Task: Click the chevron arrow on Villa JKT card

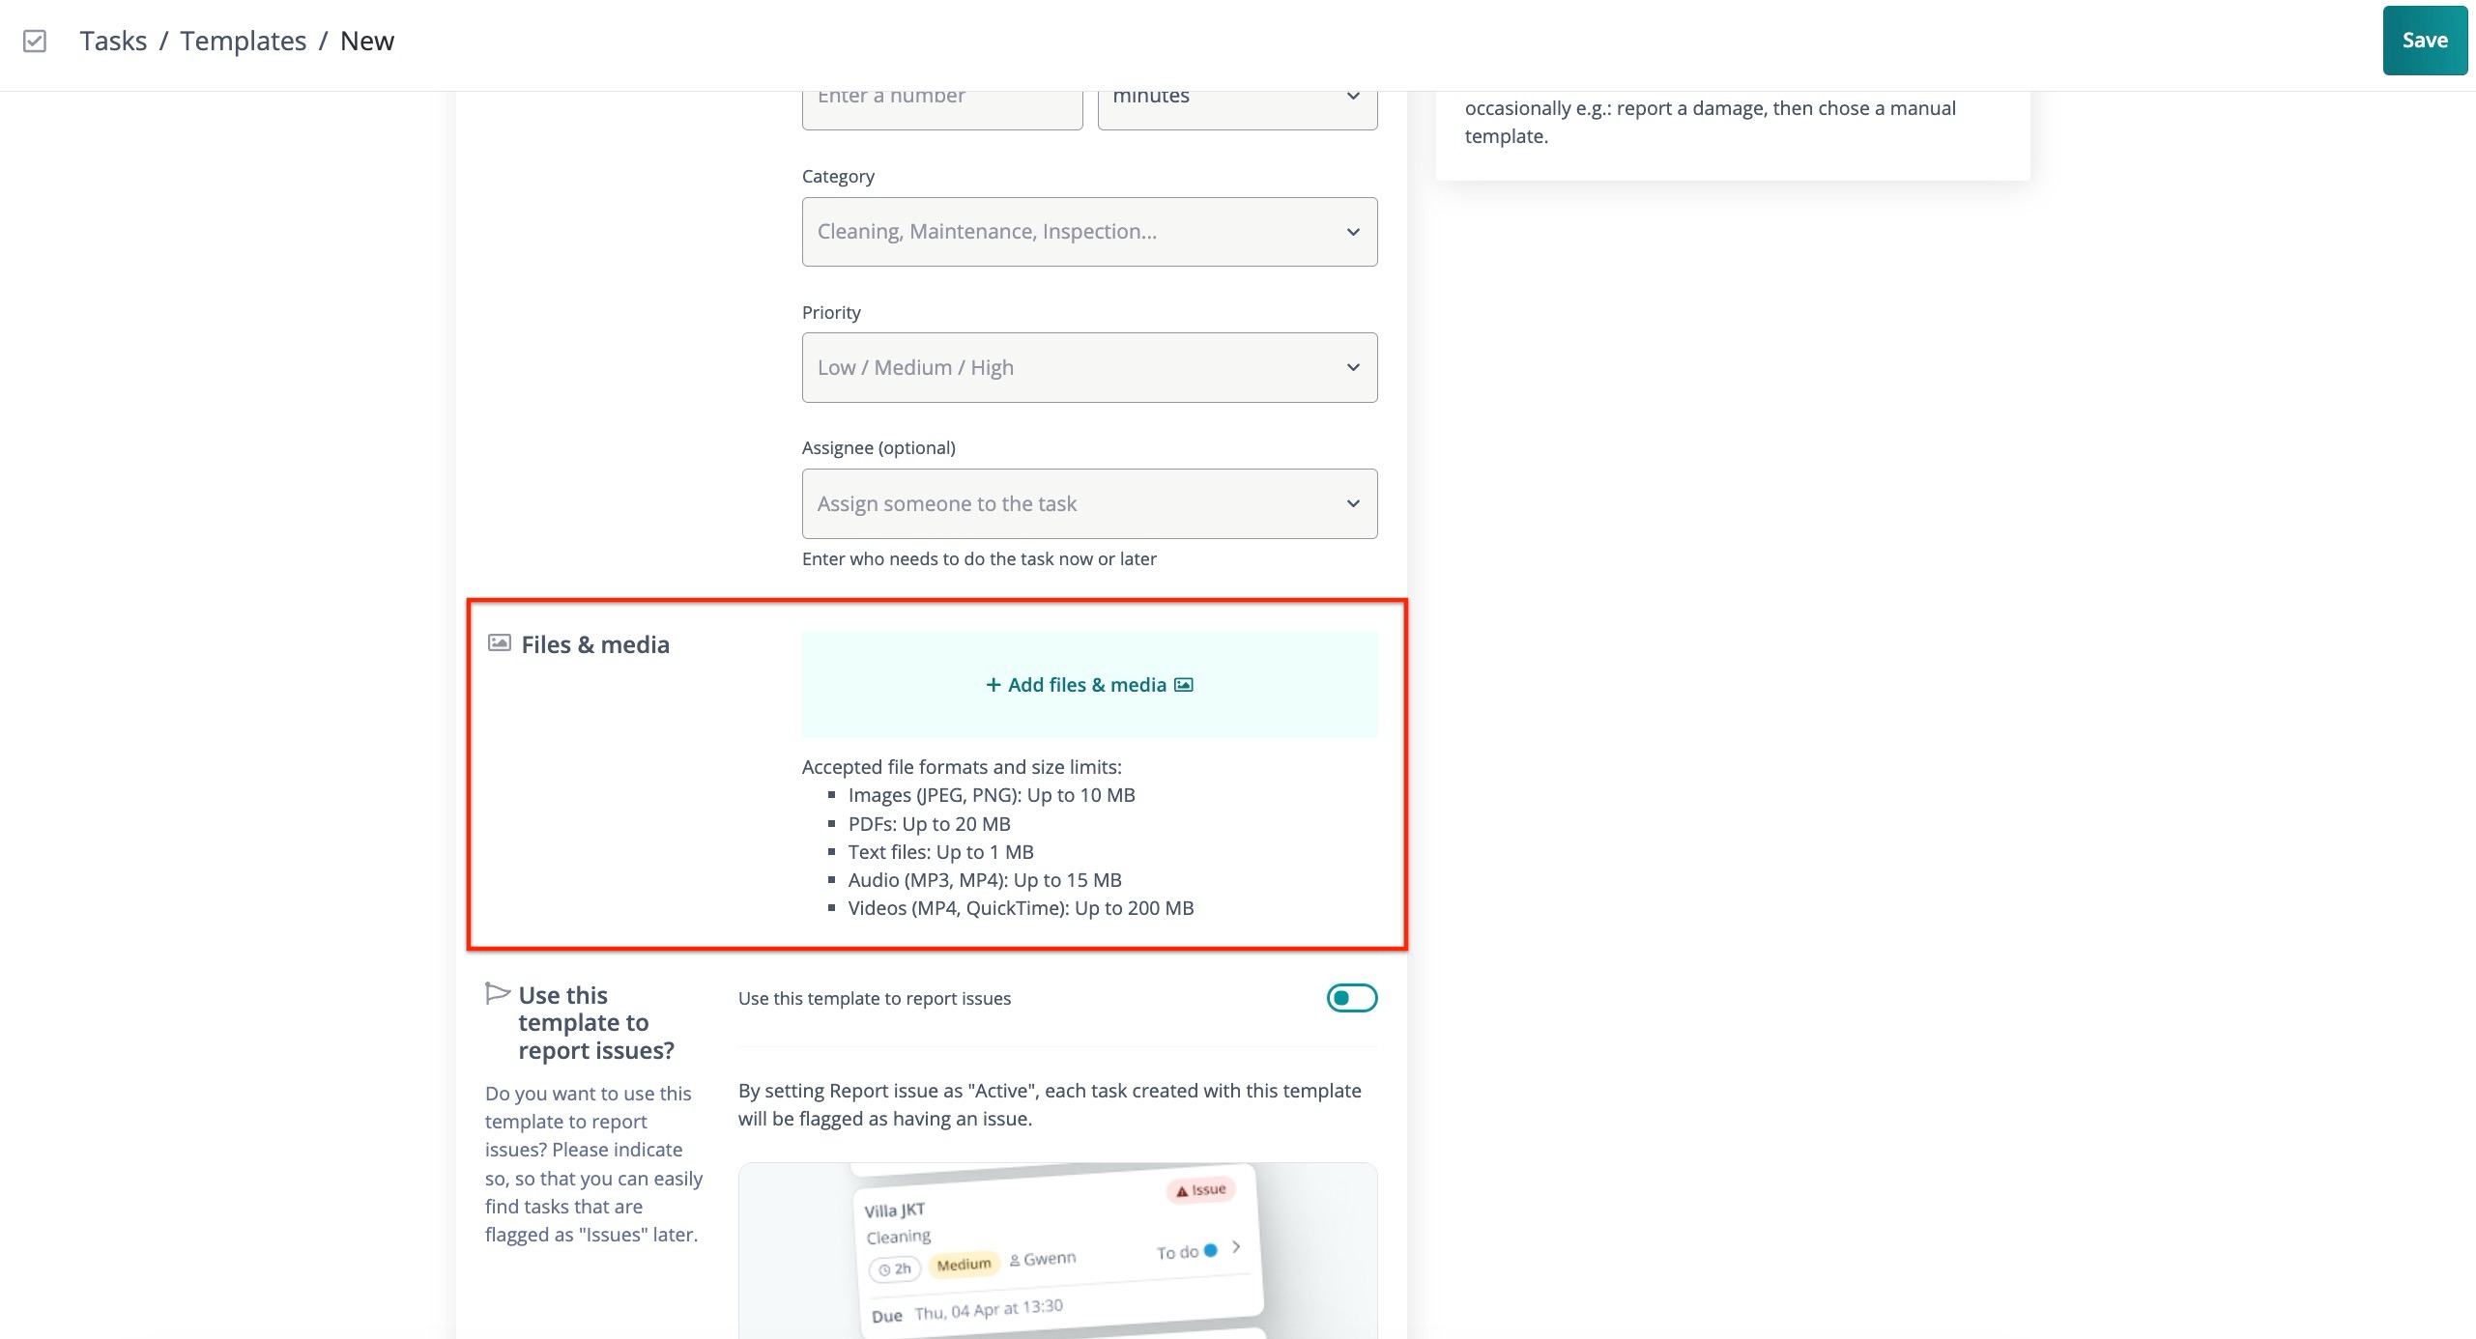Action: (1236, 1247)
